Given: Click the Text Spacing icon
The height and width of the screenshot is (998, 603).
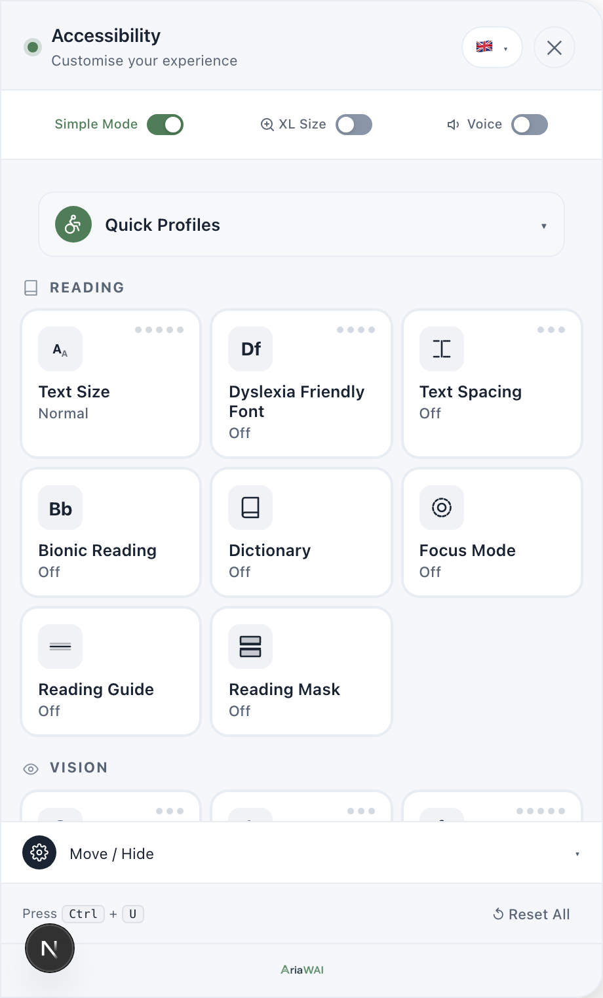Looking at the screenshot, I should [x=441, y=349].
